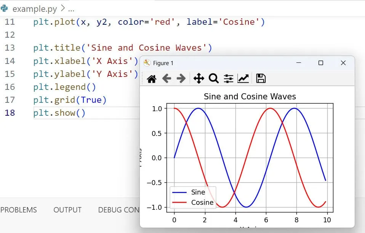Save the figure with floppy disk icon
This screenshot has height=233, width=365.
(261, 78)
